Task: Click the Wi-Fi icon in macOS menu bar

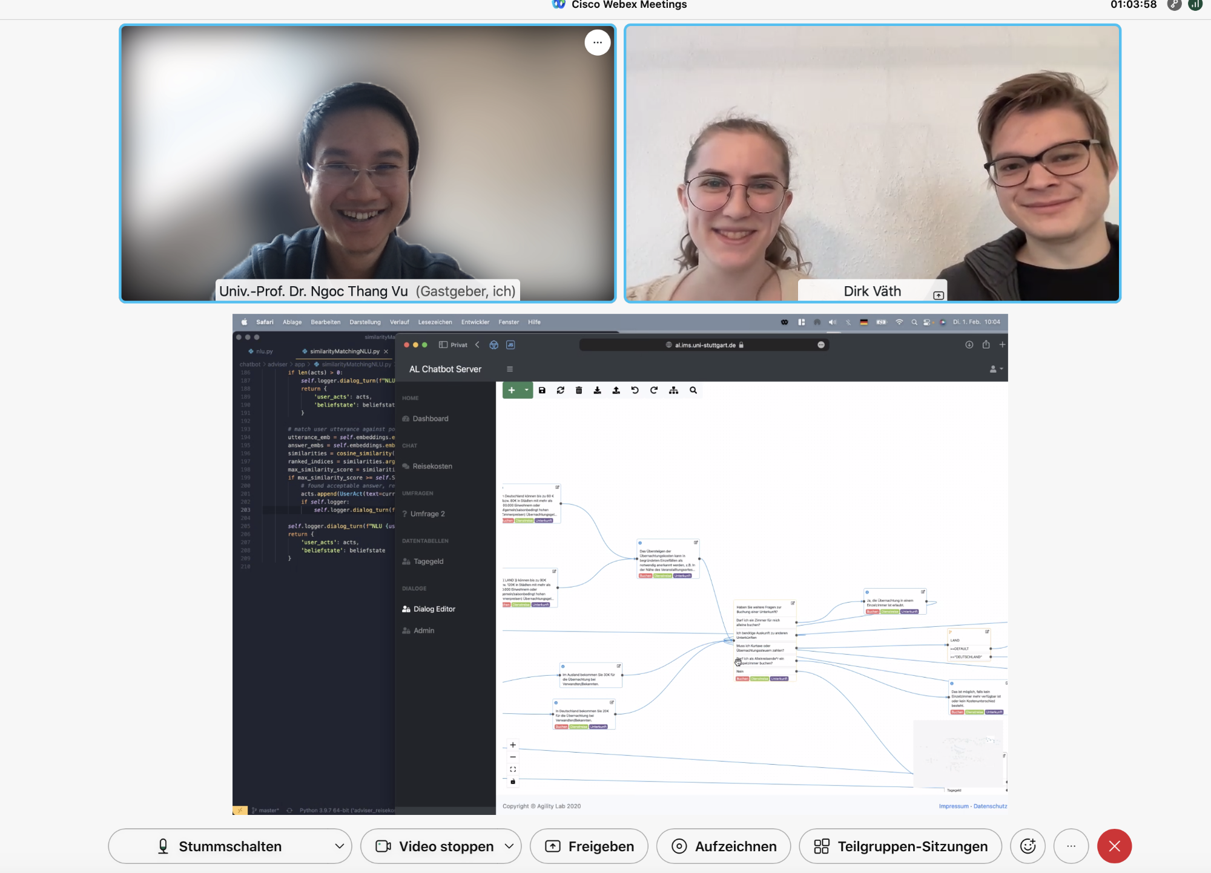Action: [x=899, y=322]
